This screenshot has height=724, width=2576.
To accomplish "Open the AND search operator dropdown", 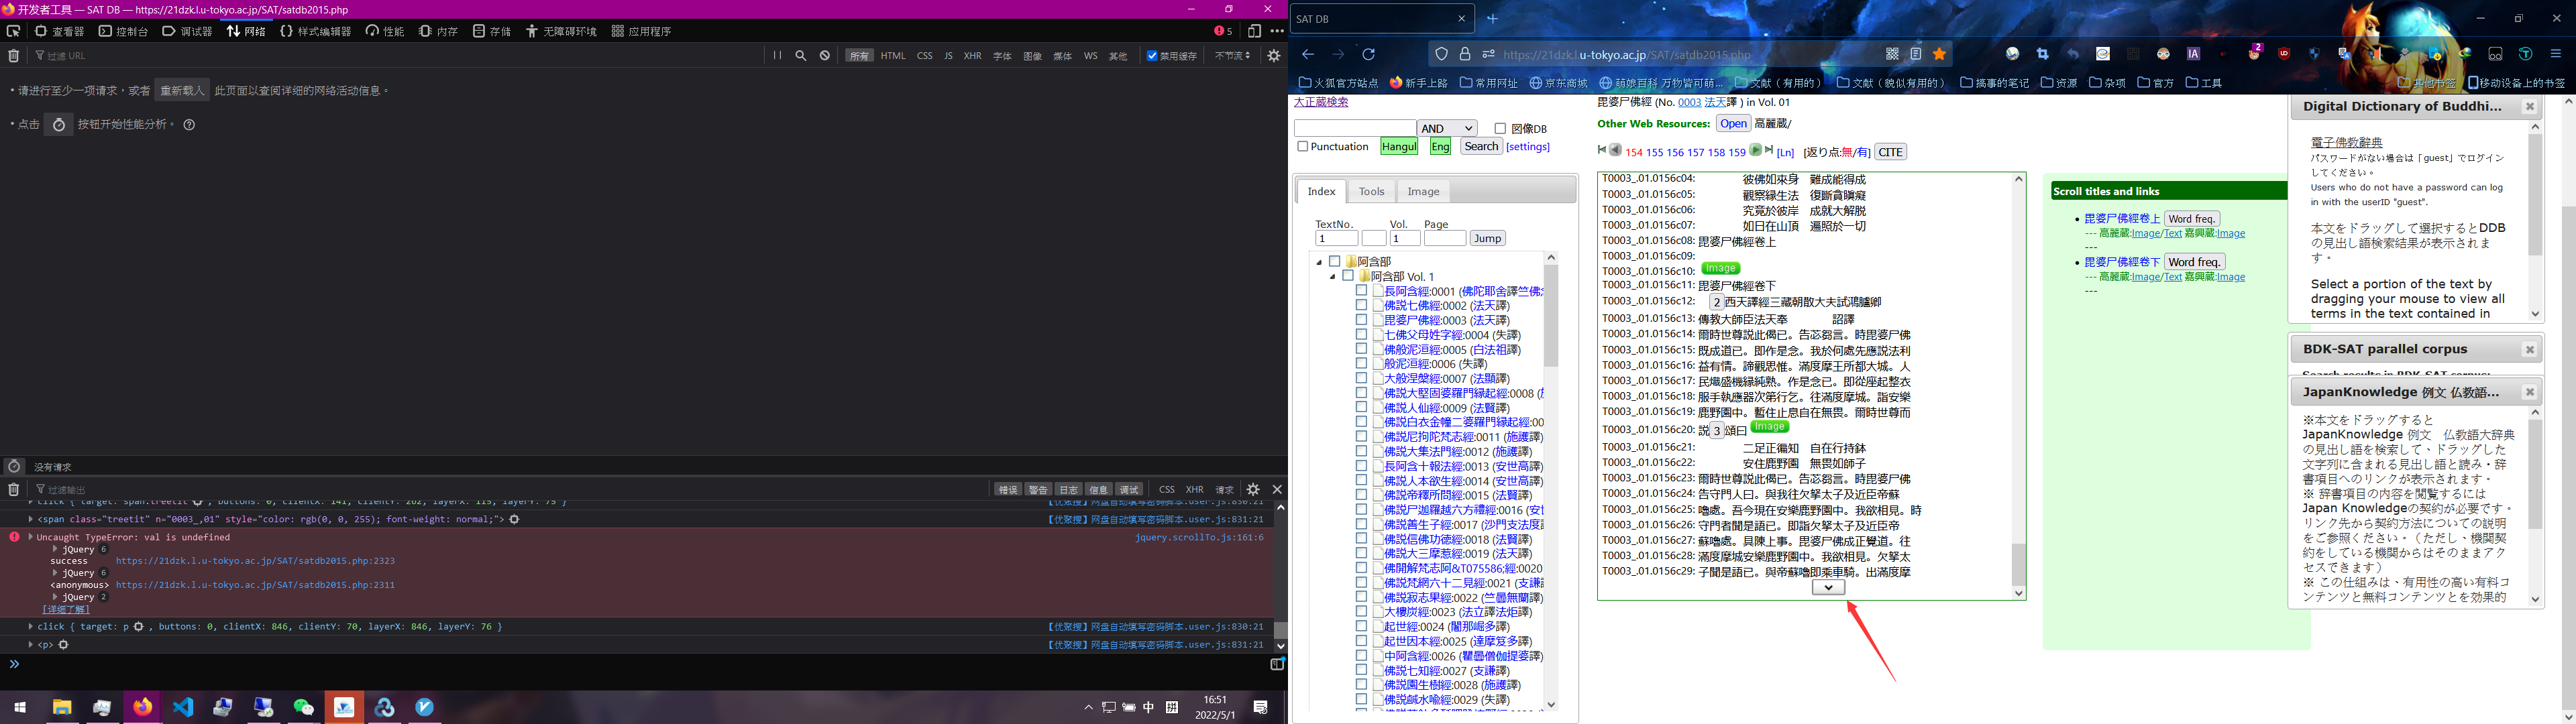I will coord(1447,128).
